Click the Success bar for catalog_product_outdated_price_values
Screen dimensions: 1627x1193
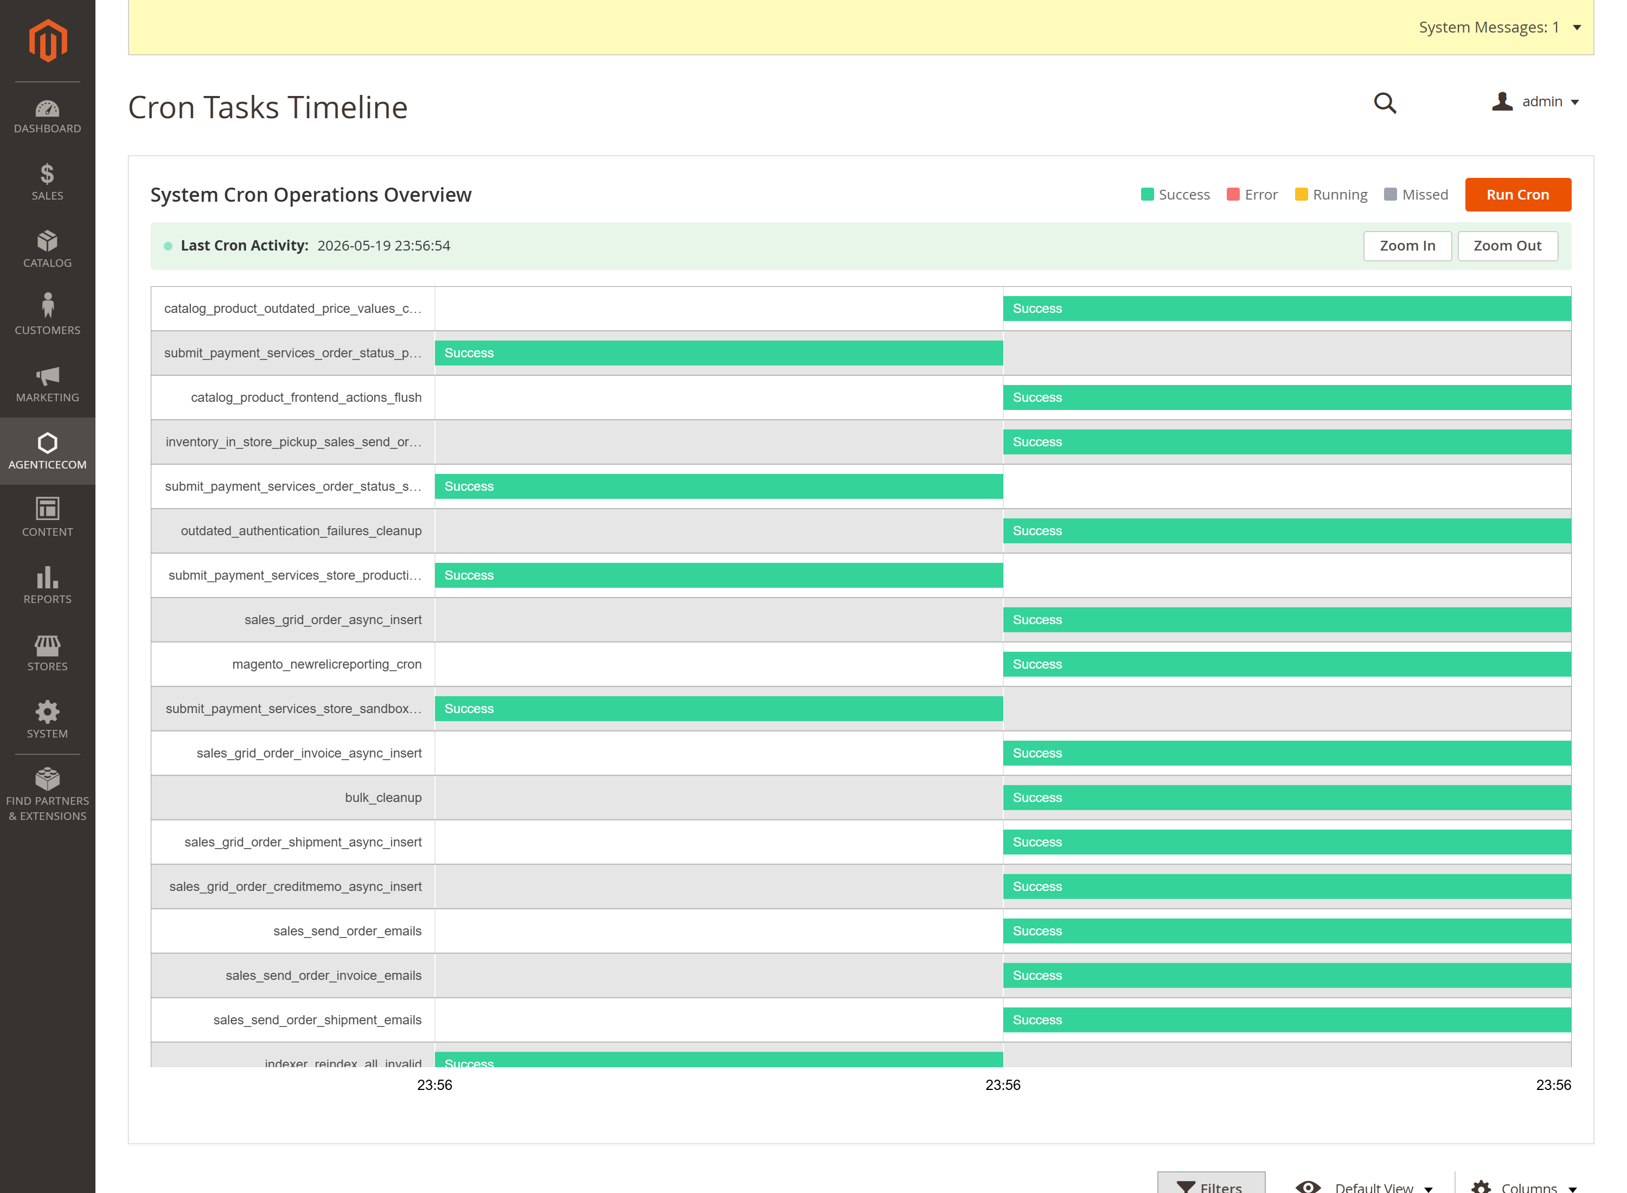click(1287, 309)
